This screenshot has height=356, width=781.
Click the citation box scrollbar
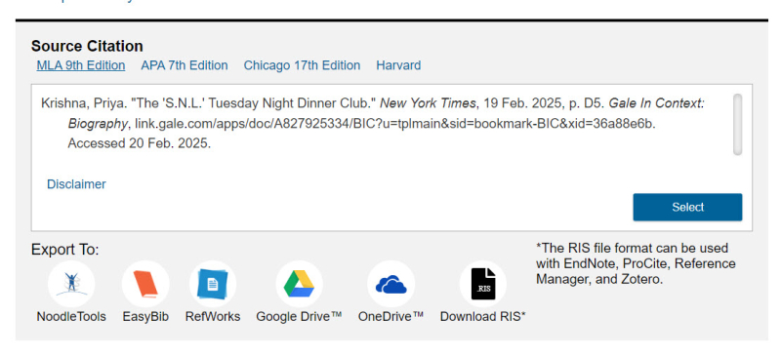(738, 125)
